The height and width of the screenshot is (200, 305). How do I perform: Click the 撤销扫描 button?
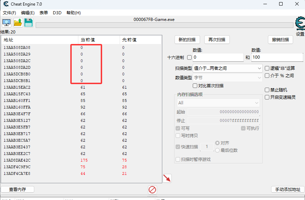(x=281, y=40)
